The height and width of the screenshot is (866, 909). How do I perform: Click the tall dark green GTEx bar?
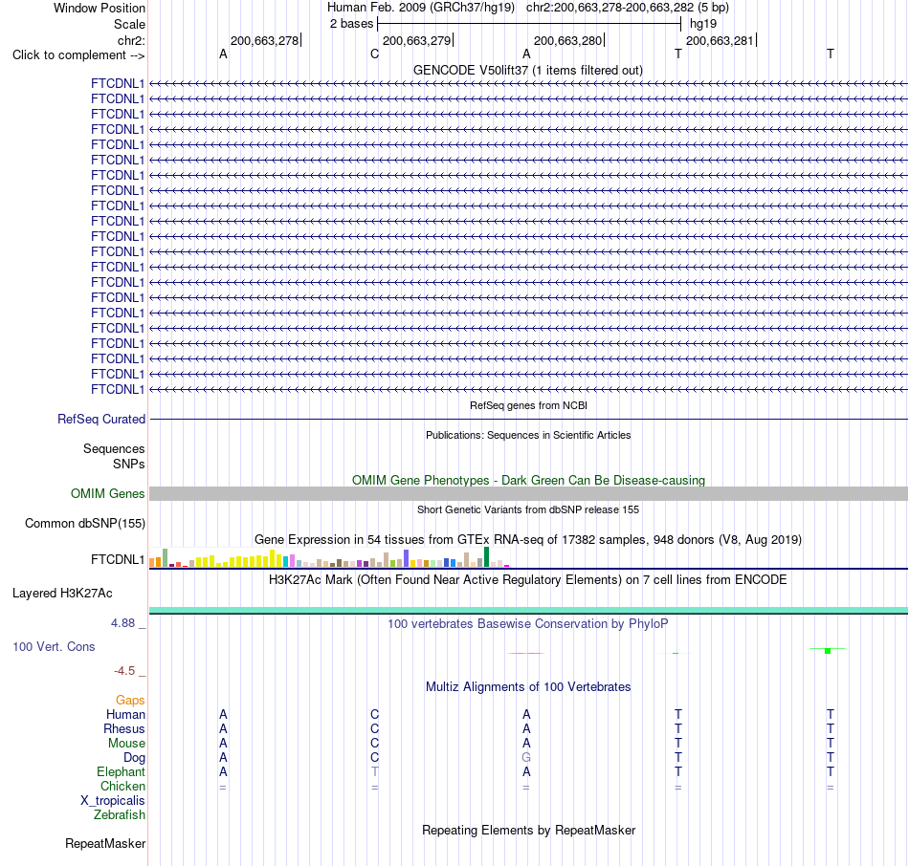tap(486, 556)
